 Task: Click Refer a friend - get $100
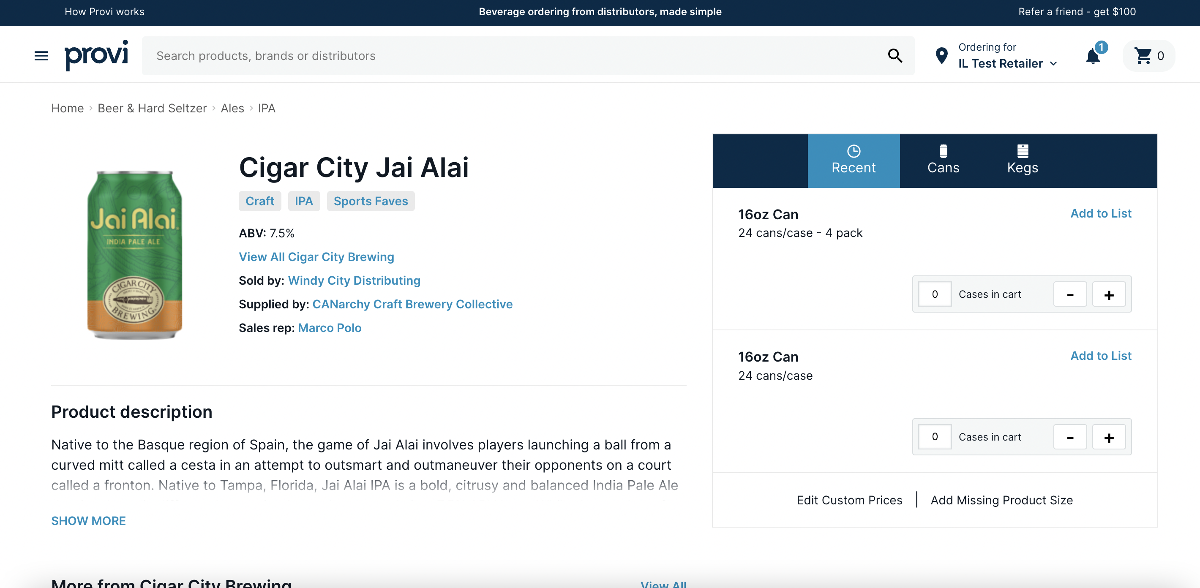pyautogui.click(x=1077, y=12)
